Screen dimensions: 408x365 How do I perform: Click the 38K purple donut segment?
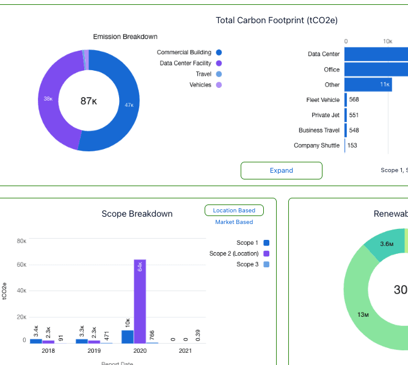pos(48,99)
